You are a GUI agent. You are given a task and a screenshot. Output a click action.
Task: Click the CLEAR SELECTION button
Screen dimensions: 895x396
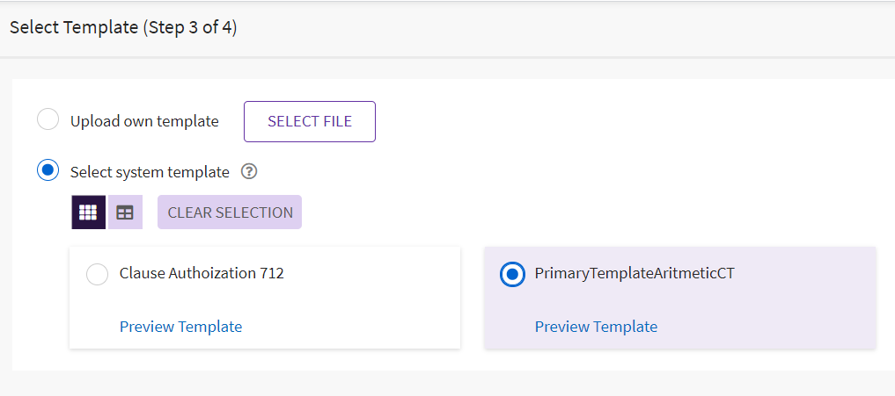pos(230,212)
